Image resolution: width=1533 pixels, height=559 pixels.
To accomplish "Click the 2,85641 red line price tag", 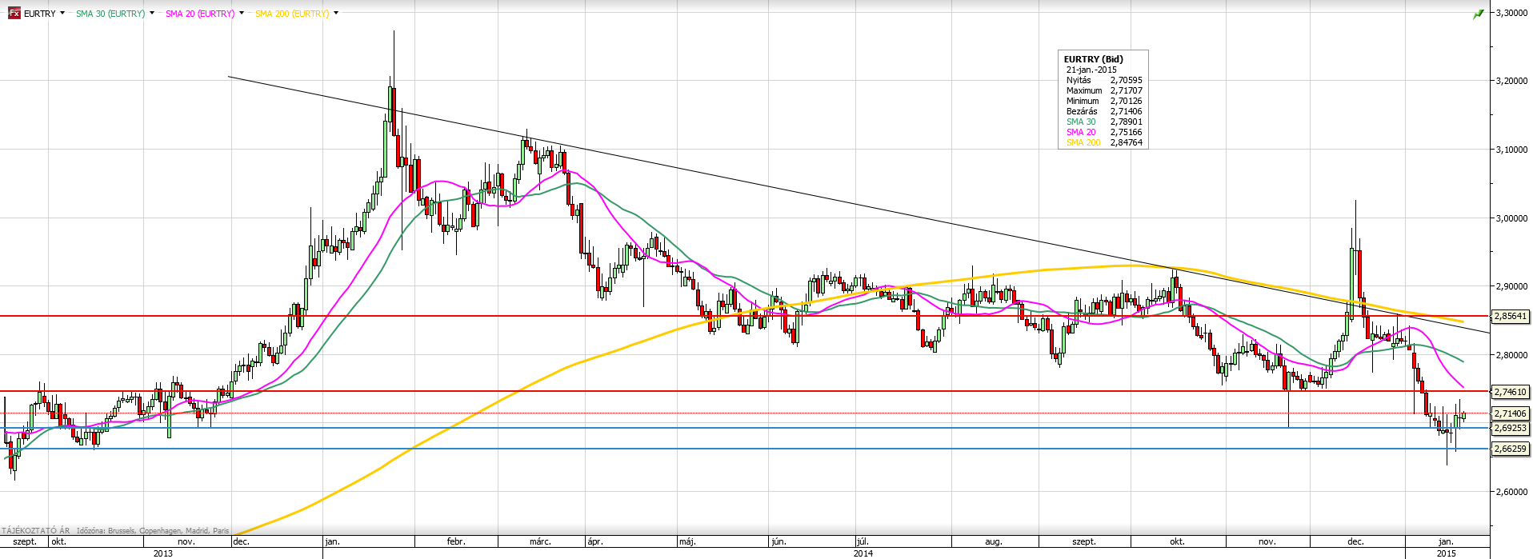I will [x=1511, y=317].
